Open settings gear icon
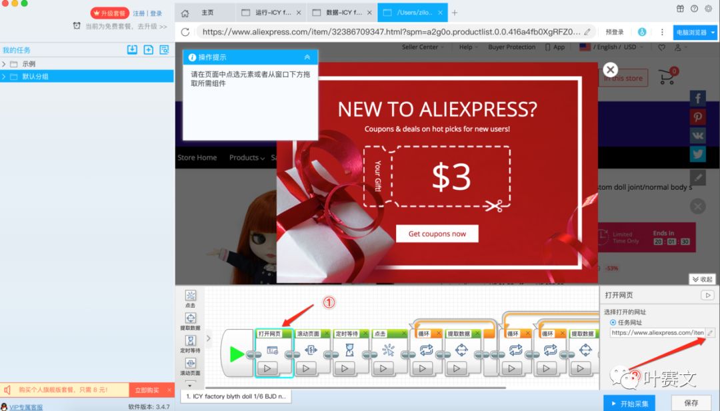Viewport: 720px width, 411px height. (709, 8)
